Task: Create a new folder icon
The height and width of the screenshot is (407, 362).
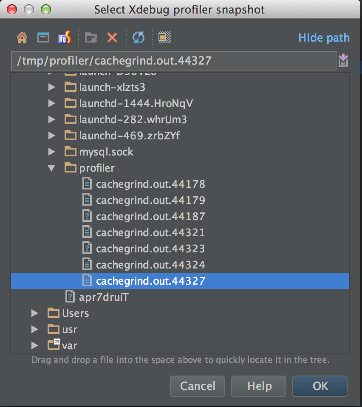Action: [91, 38]
